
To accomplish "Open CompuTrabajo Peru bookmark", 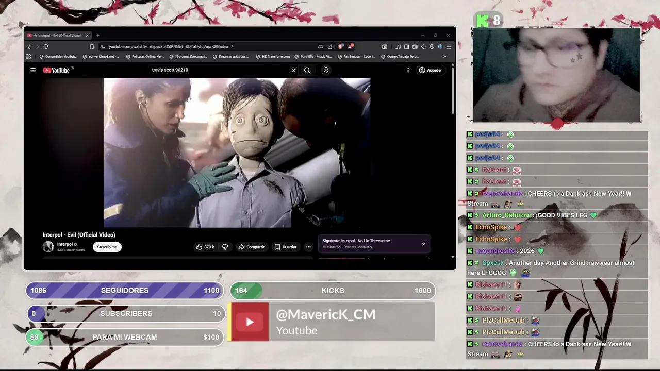I will pyautogui.click(x=400, y=57).
